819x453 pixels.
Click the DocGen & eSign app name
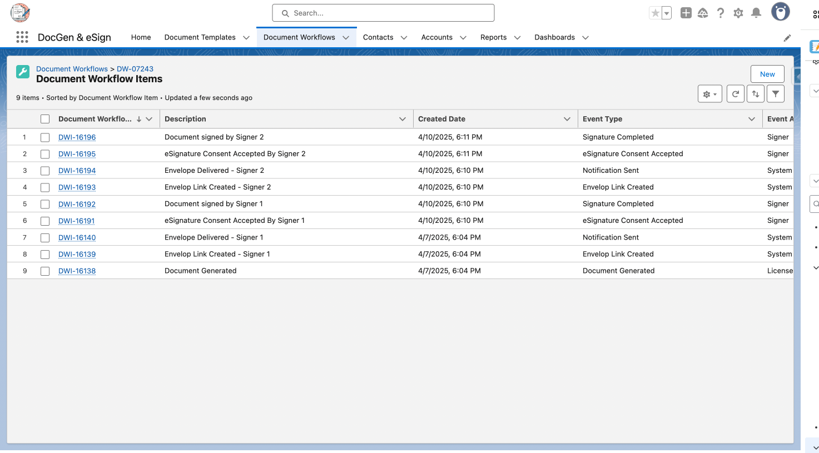coord(75,37)
